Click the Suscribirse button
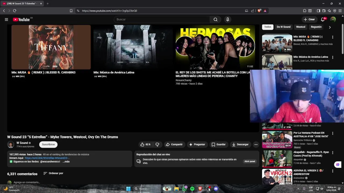Viewport: 344px width, 193px height. pos(48,144)
